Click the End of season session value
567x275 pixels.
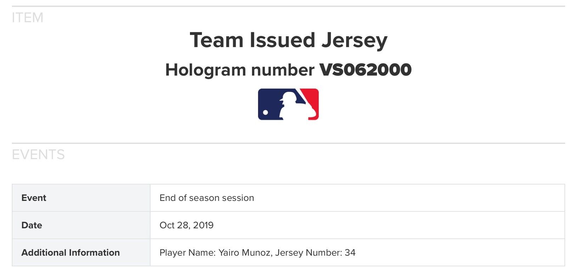207,198
